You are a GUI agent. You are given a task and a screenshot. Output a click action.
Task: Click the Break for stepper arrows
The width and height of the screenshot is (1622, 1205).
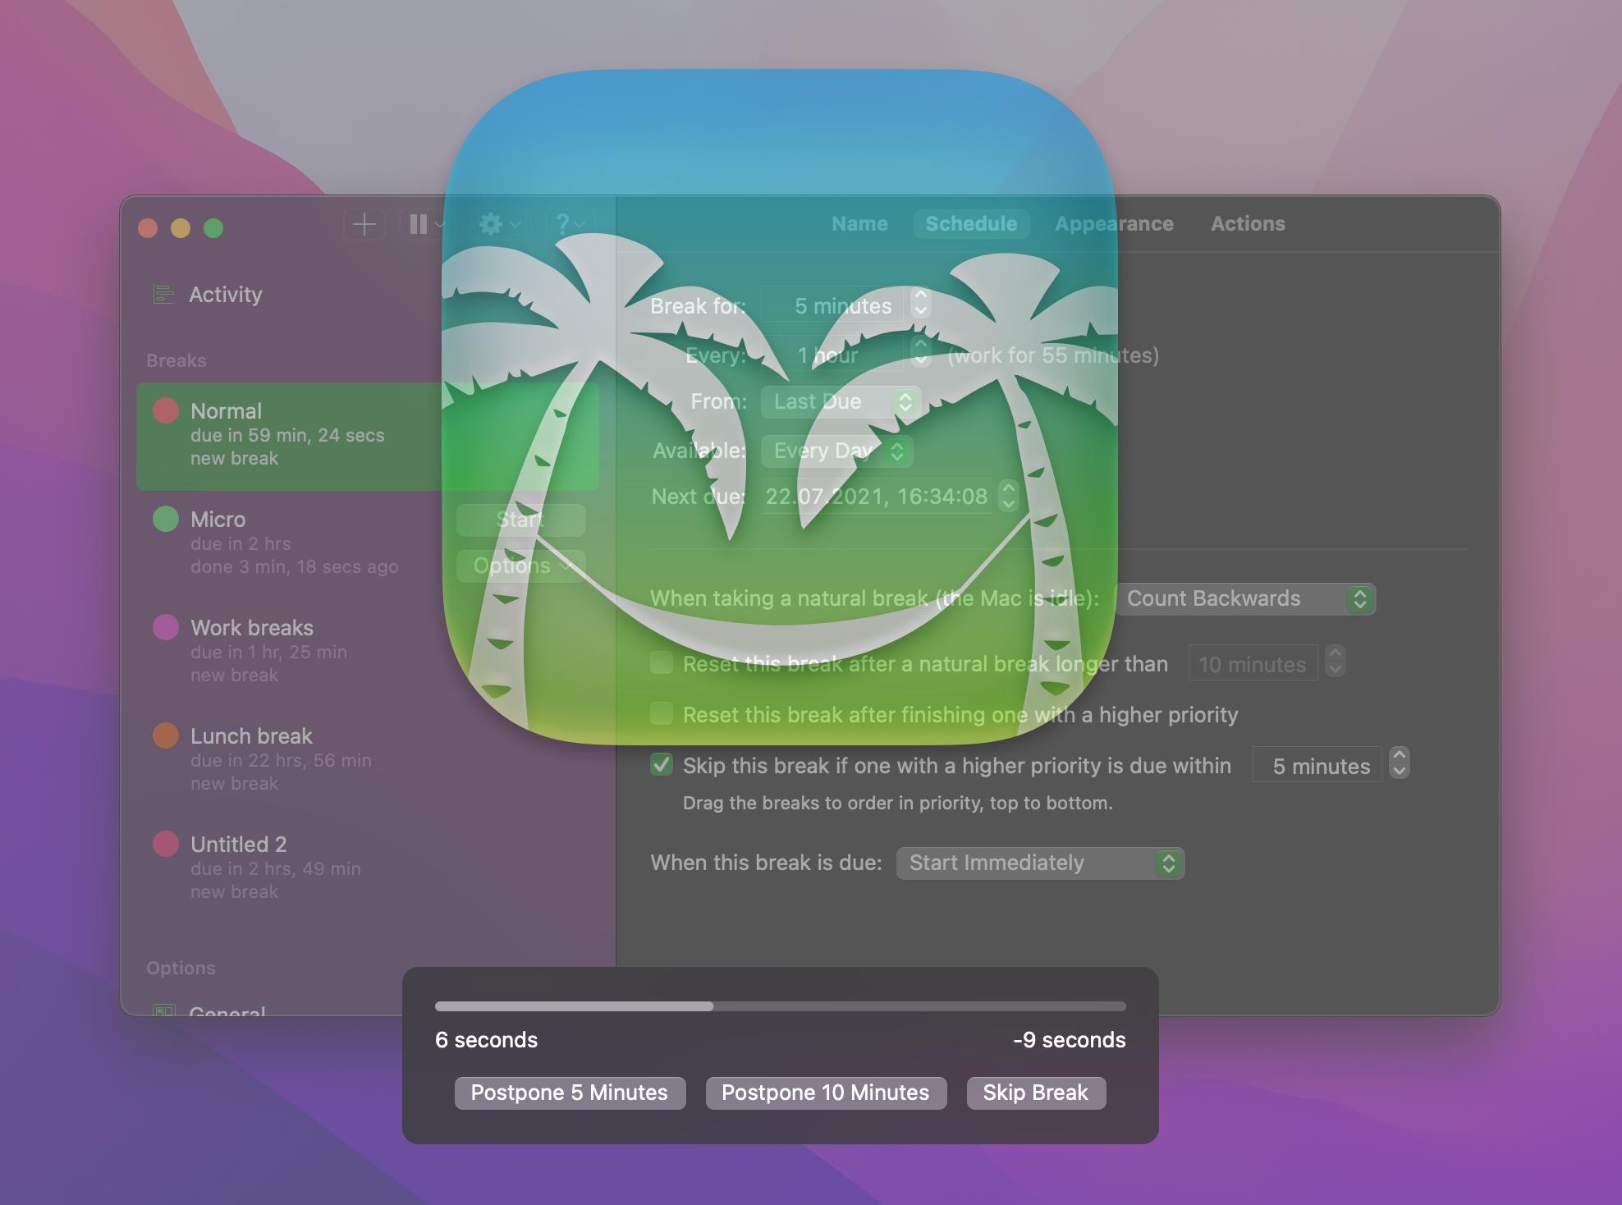click(x=920, y=304)
